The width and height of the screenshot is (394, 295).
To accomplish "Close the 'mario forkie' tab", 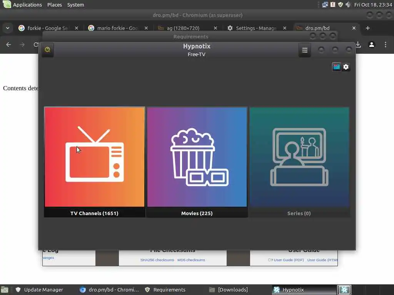I will [146, 28].
